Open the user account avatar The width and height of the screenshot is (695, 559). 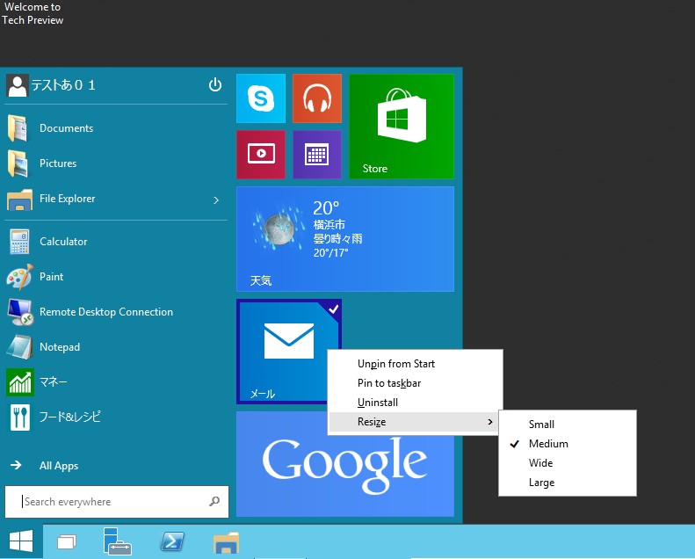18,85
